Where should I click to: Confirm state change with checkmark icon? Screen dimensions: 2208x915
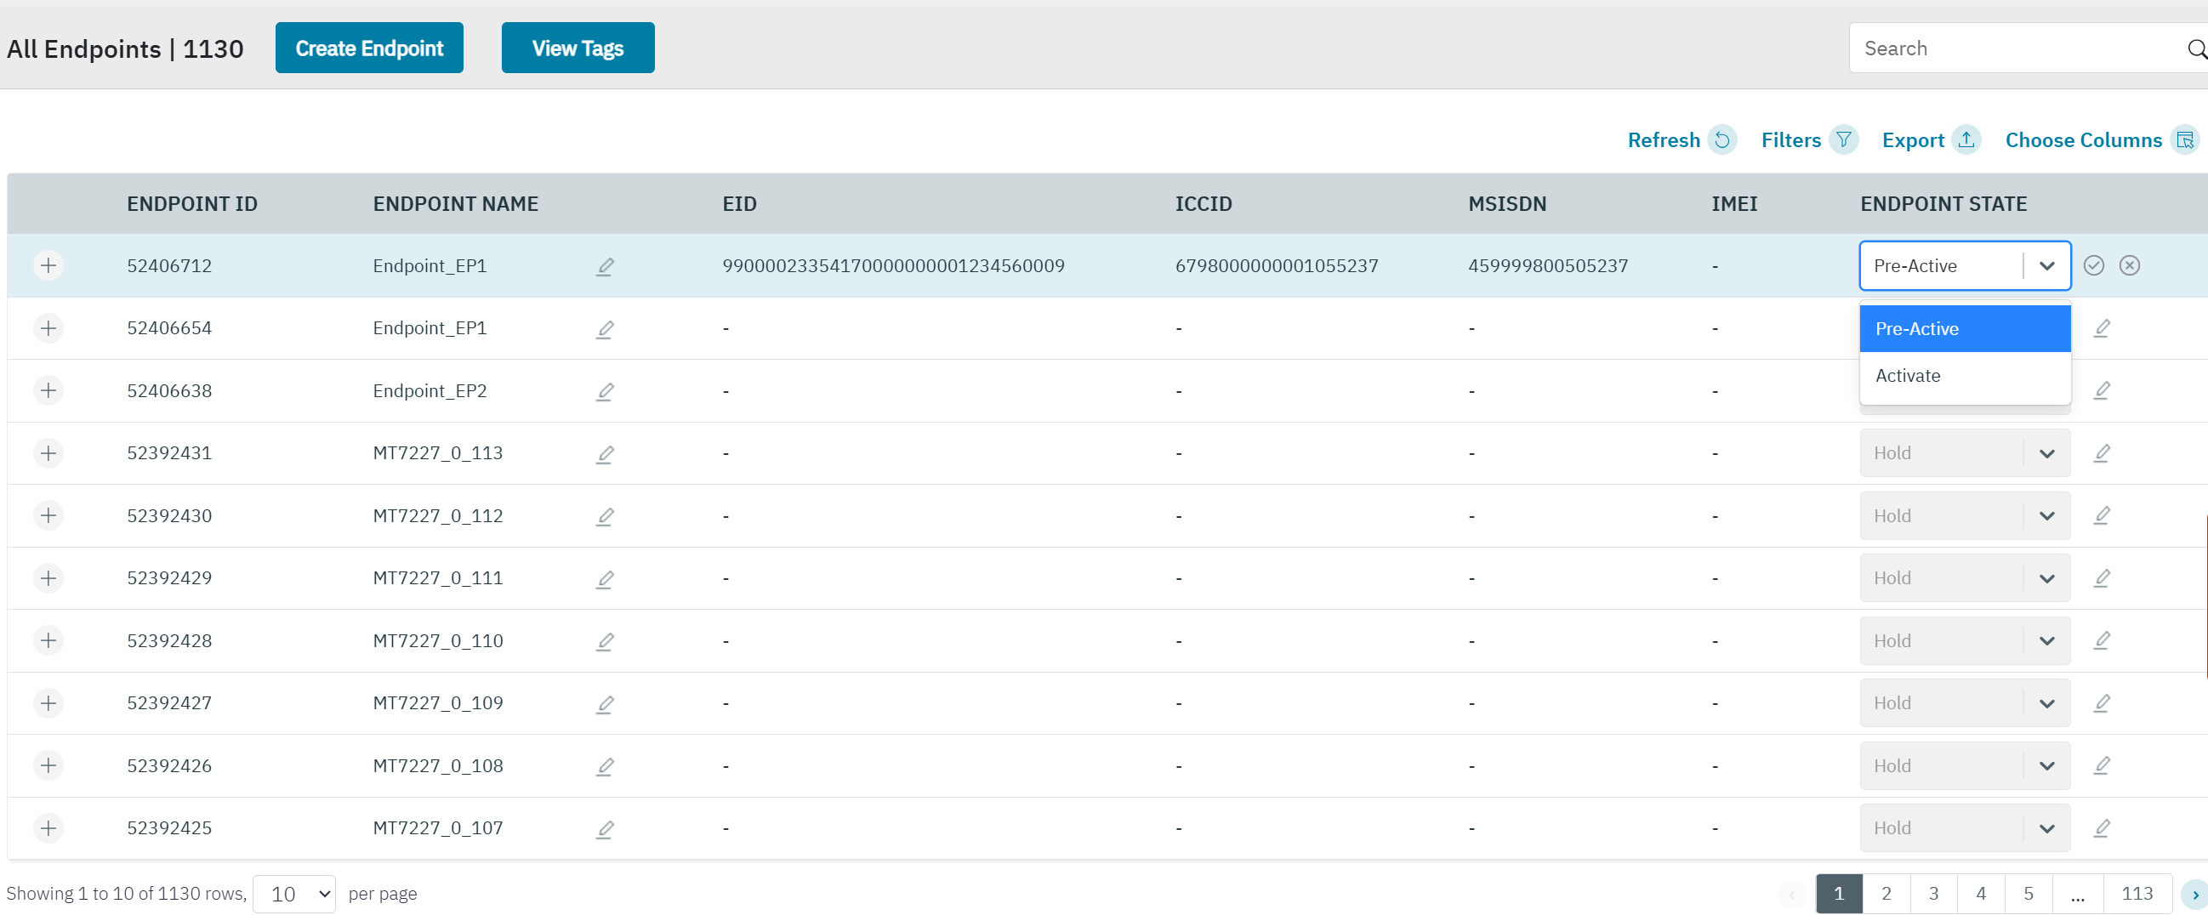click(x=2093, y=265)
